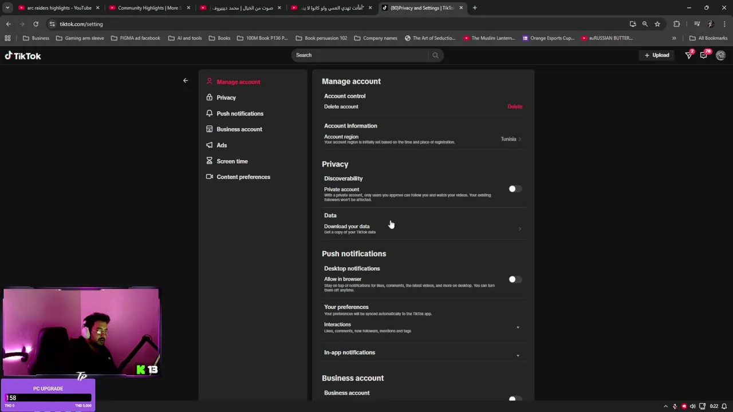Click the search magnifier icon in TikTok
Viewport: 733px width, 412px height.
435,55
